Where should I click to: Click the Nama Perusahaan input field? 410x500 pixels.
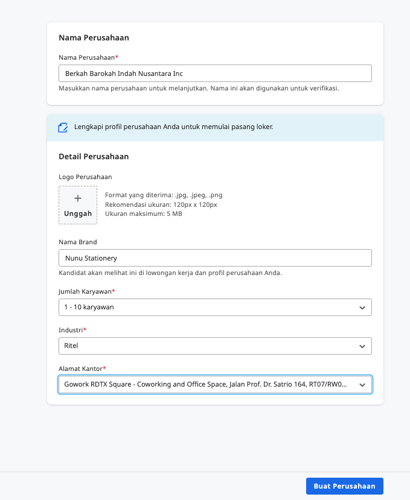[x=215, y=74]
